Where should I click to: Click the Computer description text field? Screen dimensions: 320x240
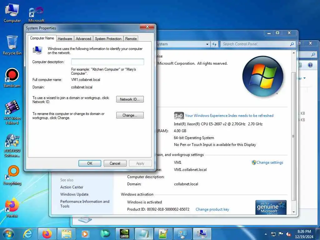pyautogui.click(x=107, y=62)
